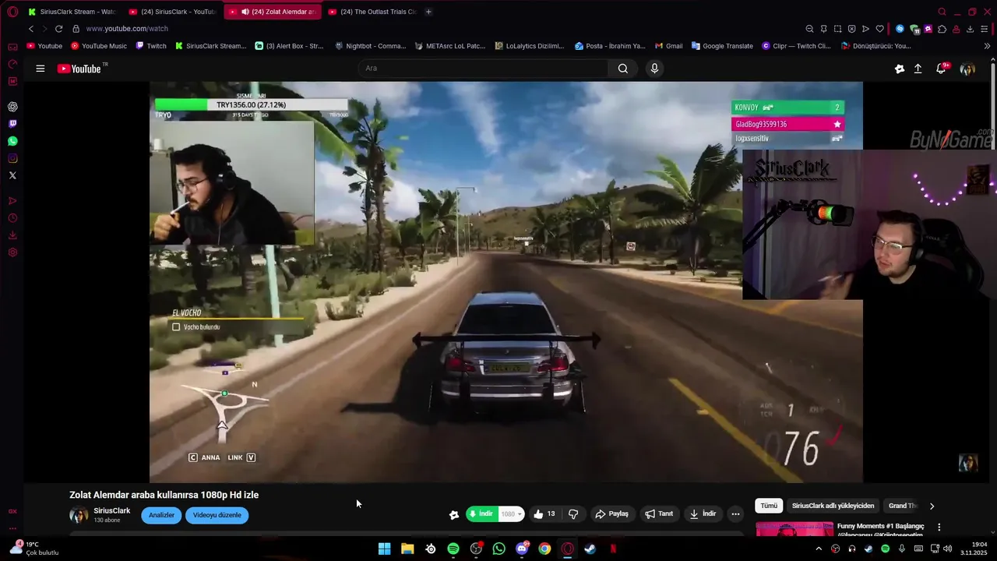Click the Paylaş share button
This screenshot has height=561, width=997.
pyautogui.click(x=611, y=514)
